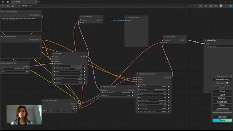Open the Copilot sidebar icon
The image size is (233, 131).
[x=231, y=6]
